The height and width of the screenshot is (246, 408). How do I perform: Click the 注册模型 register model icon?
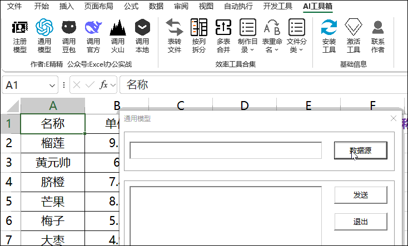[x=19, y=36]
